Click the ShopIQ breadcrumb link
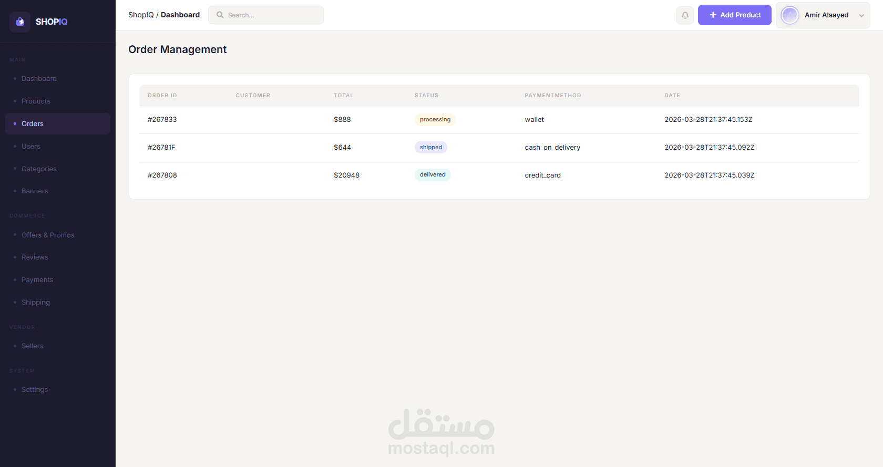Screen dimensions: 883x467 click(x=141, y=15)
